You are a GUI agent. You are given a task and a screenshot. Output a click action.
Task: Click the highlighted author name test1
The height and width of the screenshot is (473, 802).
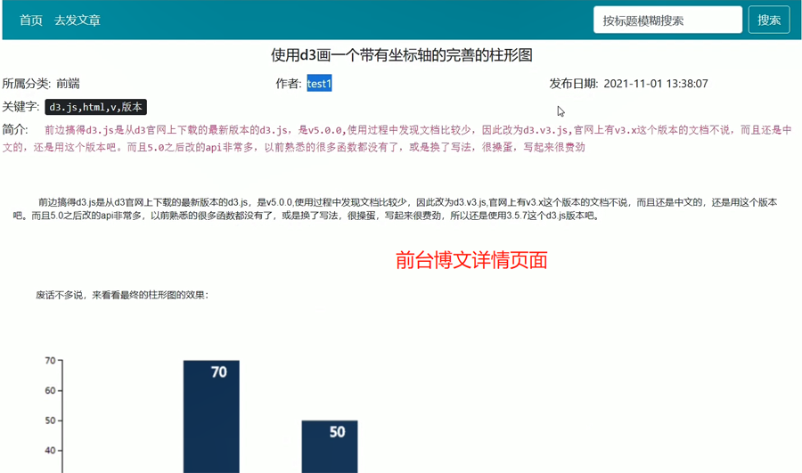click(x=319, y=84)
